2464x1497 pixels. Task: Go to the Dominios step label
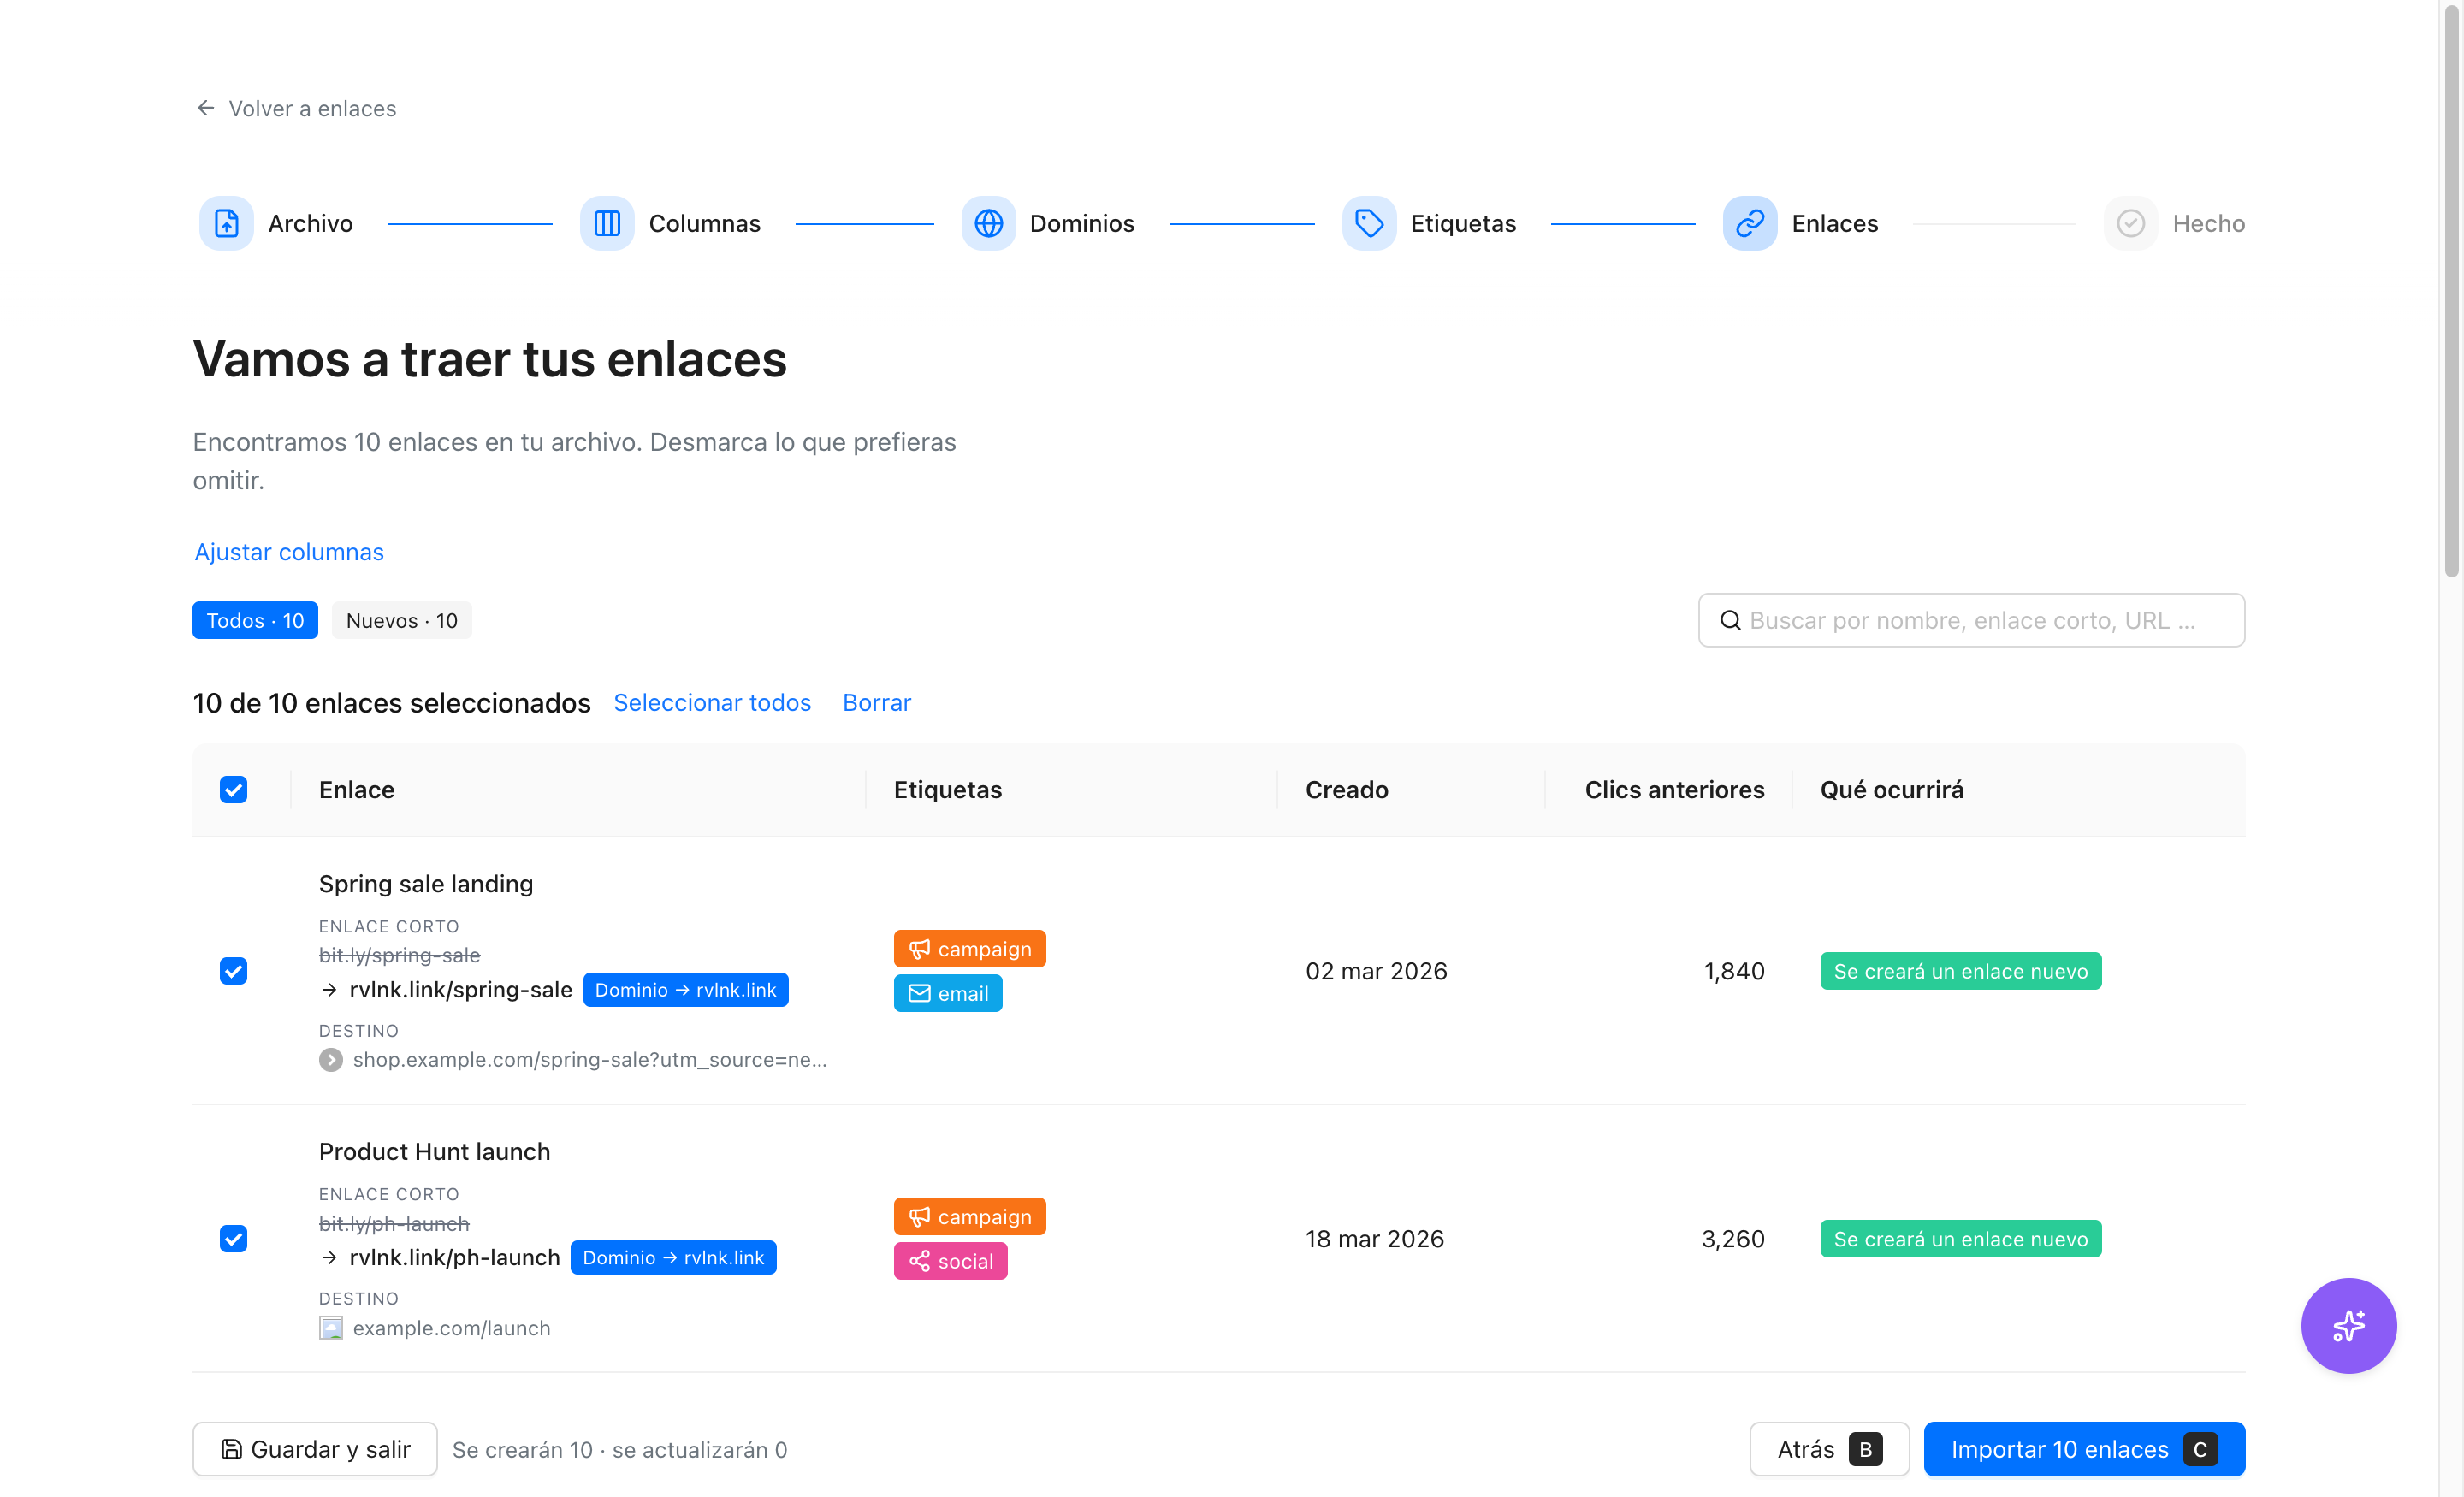[1082, 223]
